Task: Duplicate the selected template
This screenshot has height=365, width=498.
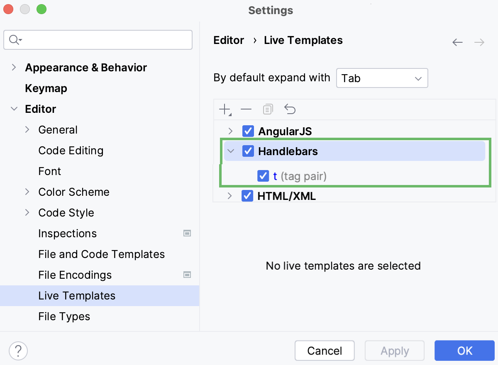Action: (x=268, y=109)
